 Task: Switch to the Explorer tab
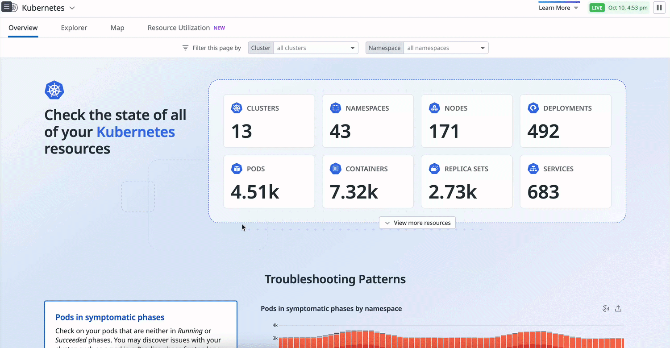tap(74, 28)
